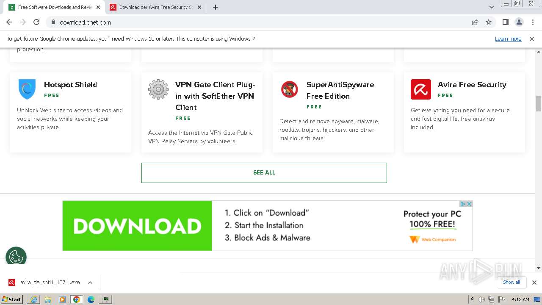This screenshot has width=542, height=305.
Task: Open the VPN Gate Client Plug-in title link
Action: pyautogui.click(x=215, y=96)
